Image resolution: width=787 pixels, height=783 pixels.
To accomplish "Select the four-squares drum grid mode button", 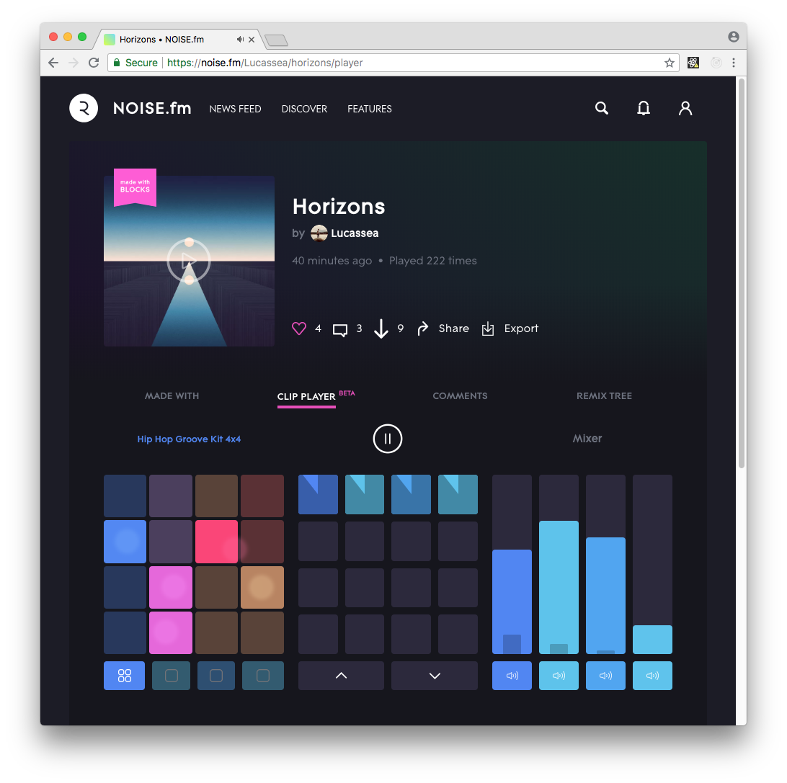I will 125,676.
